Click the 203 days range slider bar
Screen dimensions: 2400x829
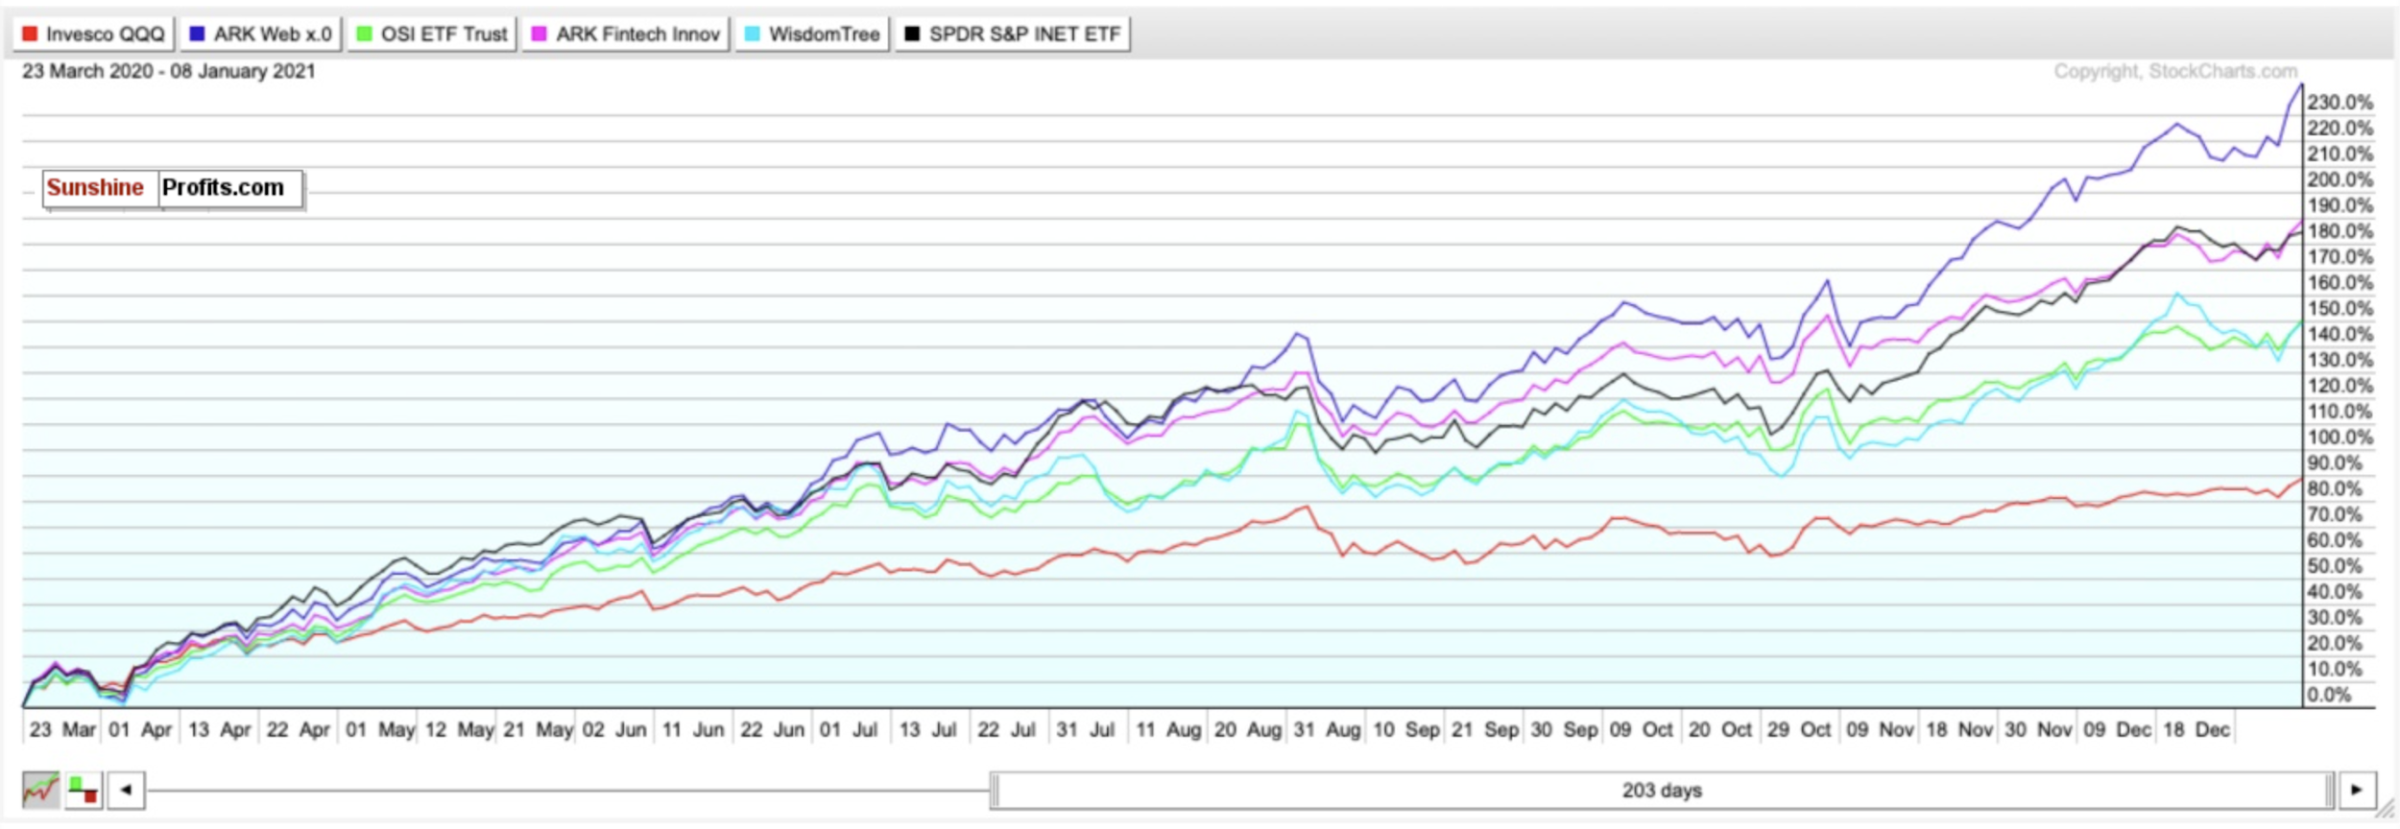click(1662, 791)
